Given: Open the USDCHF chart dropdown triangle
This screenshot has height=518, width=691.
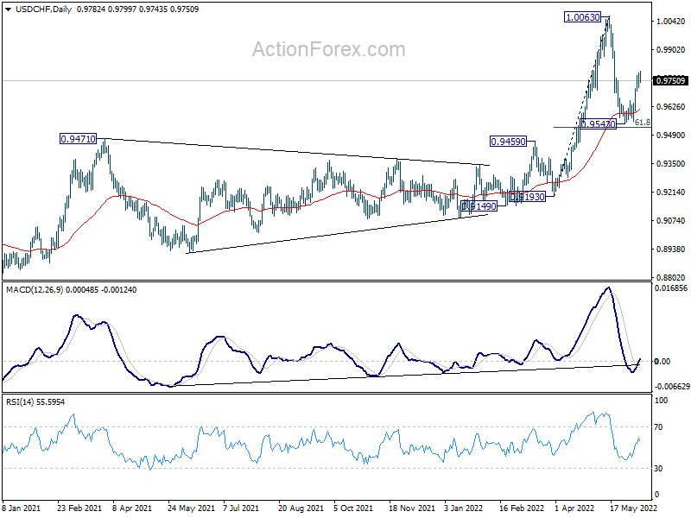Looking at the screenshot, I should click(9, 9).
